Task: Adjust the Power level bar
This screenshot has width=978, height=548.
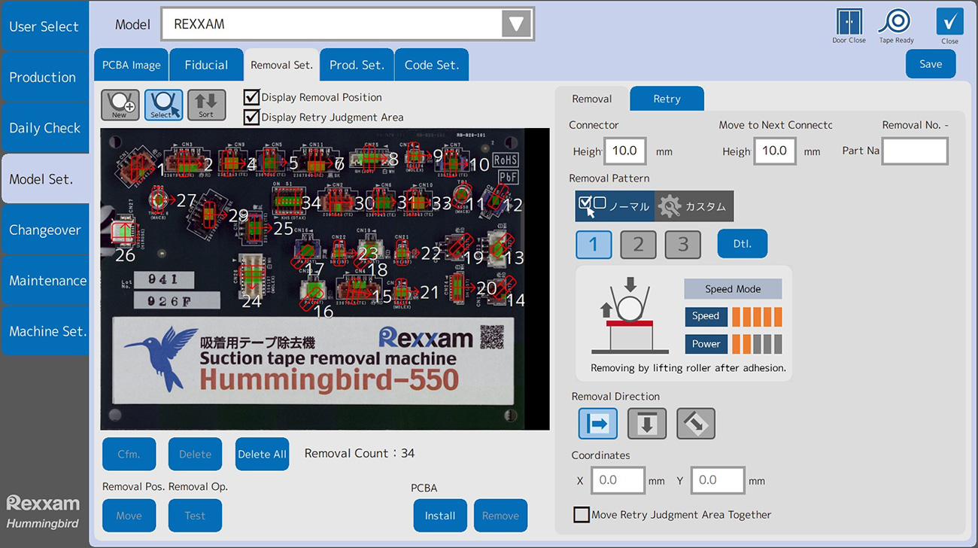Action: [757, 344]
